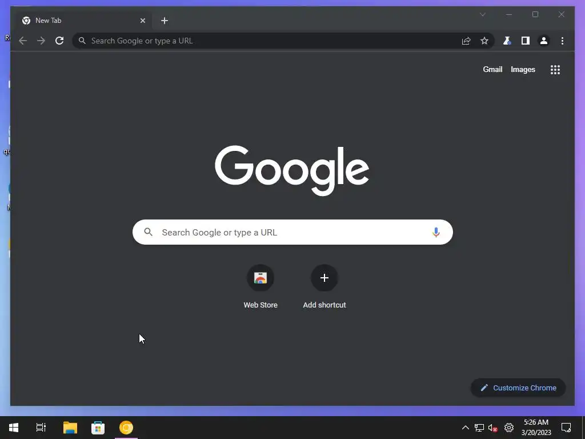585x439 pixels.
Task: Go back using the back arrow
Action: point(23,41)
